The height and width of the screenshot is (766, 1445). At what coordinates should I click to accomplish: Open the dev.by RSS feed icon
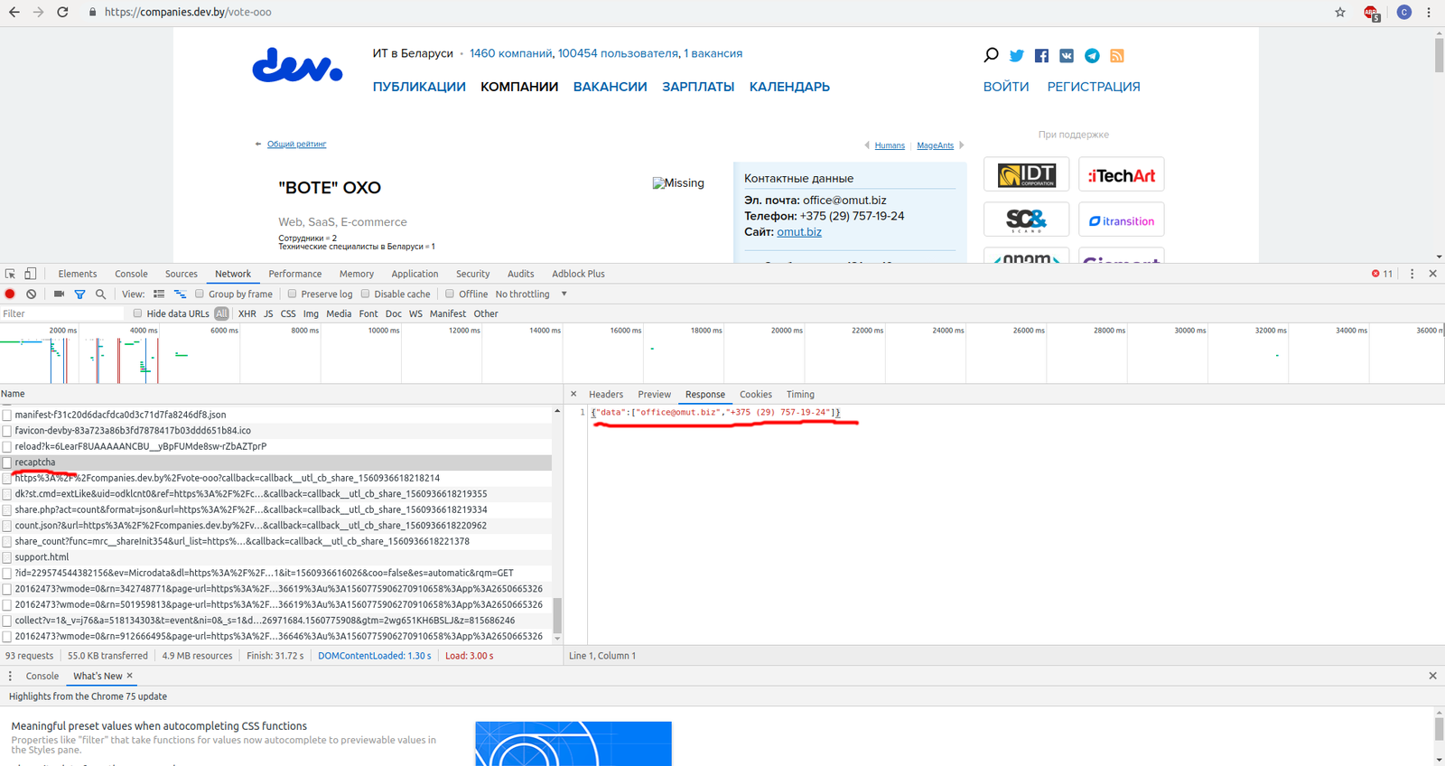[x=1117, y=56]
